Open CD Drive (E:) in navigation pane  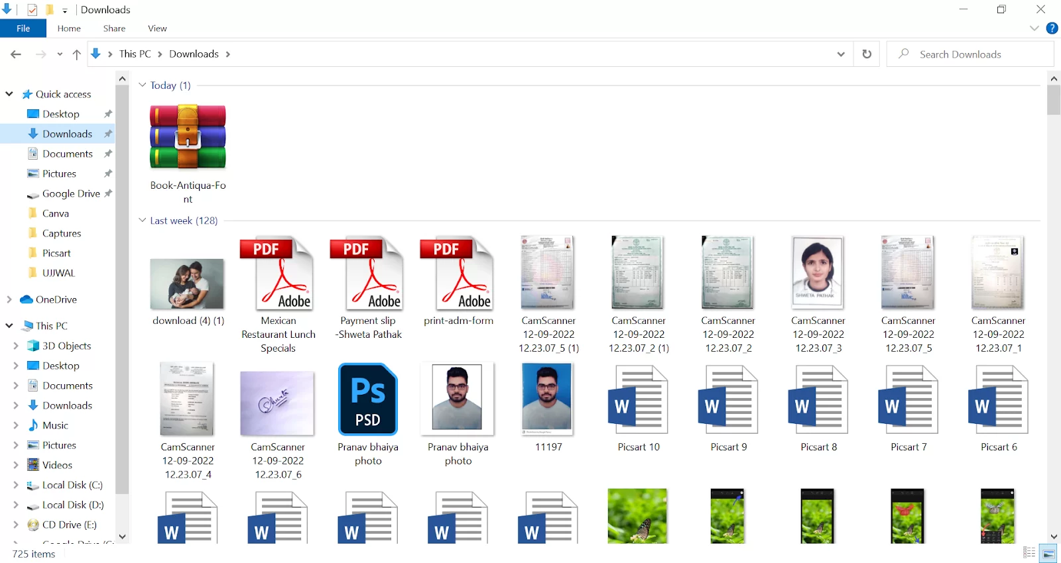69,525
